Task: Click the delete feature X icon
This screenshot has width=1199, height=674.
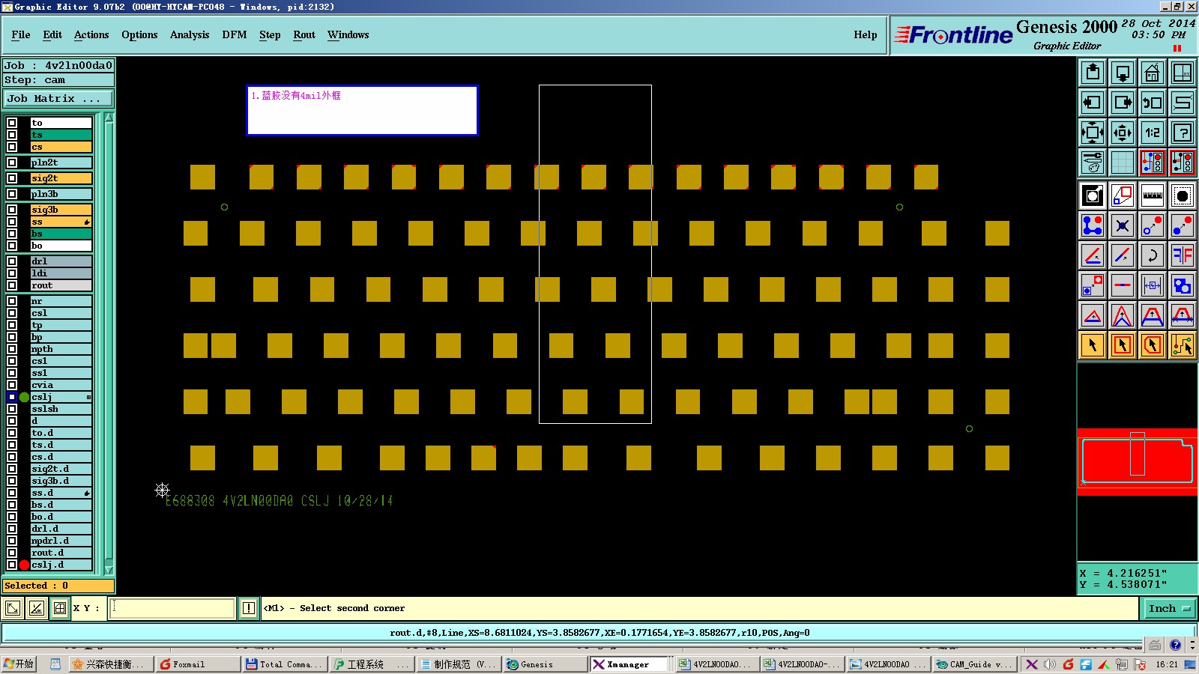Action: [x=1123, y=225]
